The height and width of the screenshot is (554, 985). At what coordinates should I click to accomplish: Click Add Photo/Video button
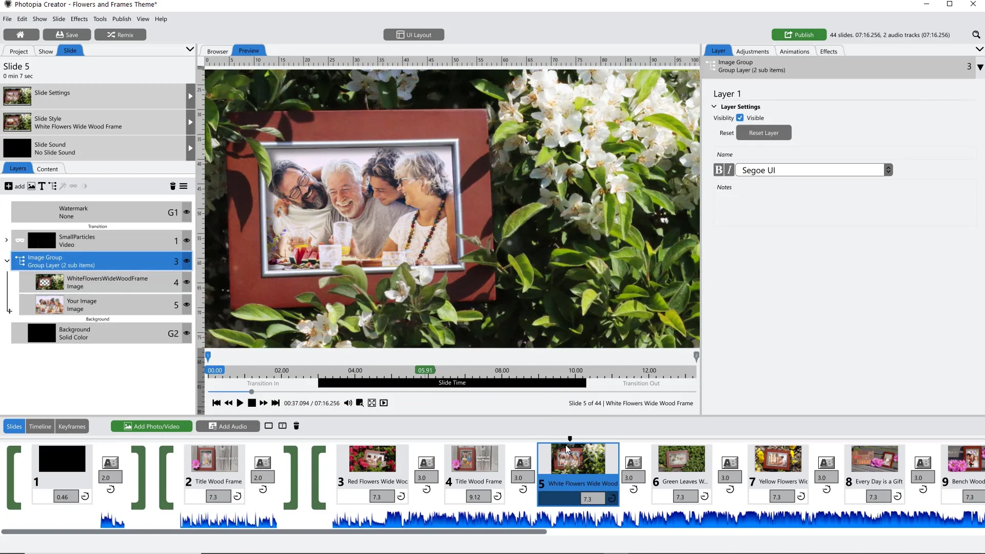coord(151,426)
